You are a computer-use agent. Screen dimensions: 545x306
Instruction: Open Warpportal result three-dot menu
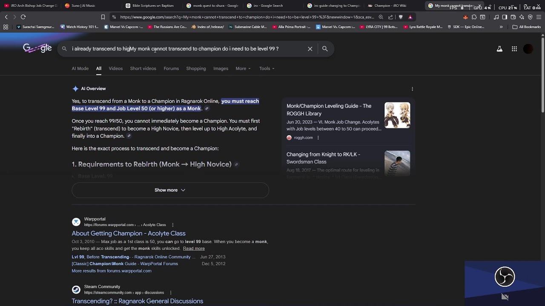(x=172, y=225)
